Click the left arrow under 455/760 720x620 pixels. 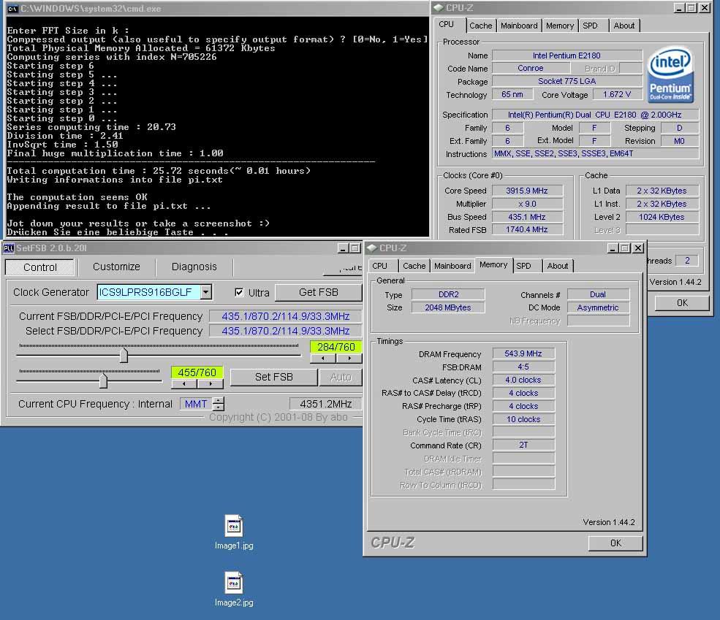click(184, 384)
